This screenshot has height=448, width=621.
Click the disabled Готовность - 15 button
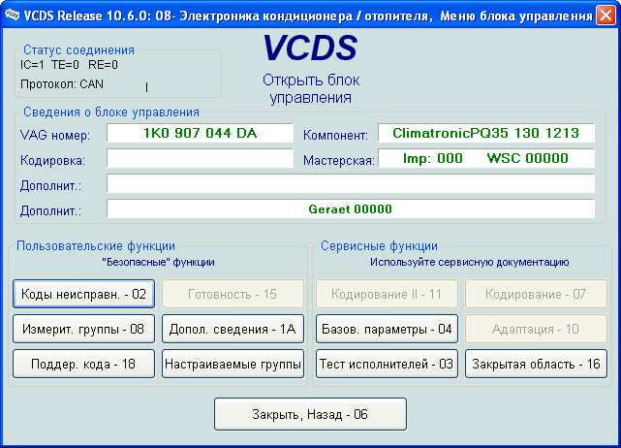click(233, 294)
